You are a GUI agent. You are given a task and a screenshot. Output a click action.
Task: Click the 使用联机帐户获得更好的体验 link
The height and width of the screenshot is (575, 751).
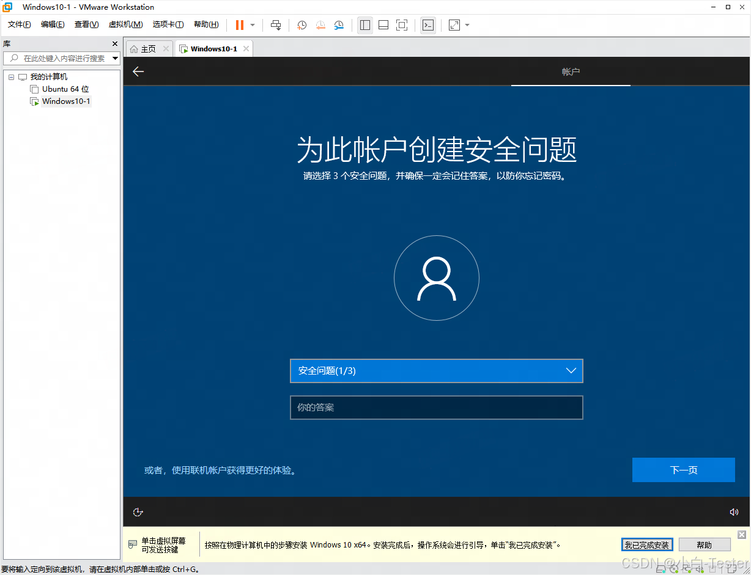221,471
